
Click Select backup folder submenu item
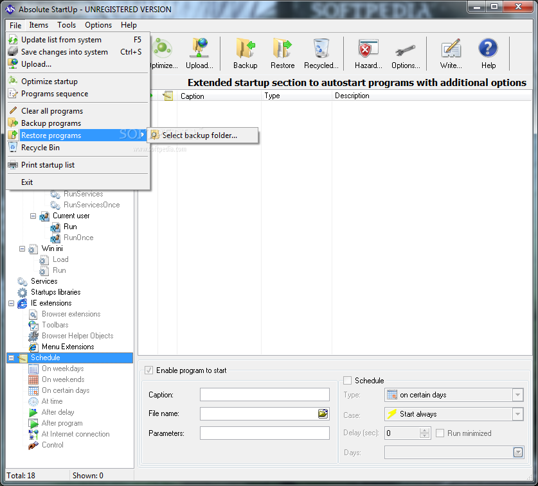point(202,135)
